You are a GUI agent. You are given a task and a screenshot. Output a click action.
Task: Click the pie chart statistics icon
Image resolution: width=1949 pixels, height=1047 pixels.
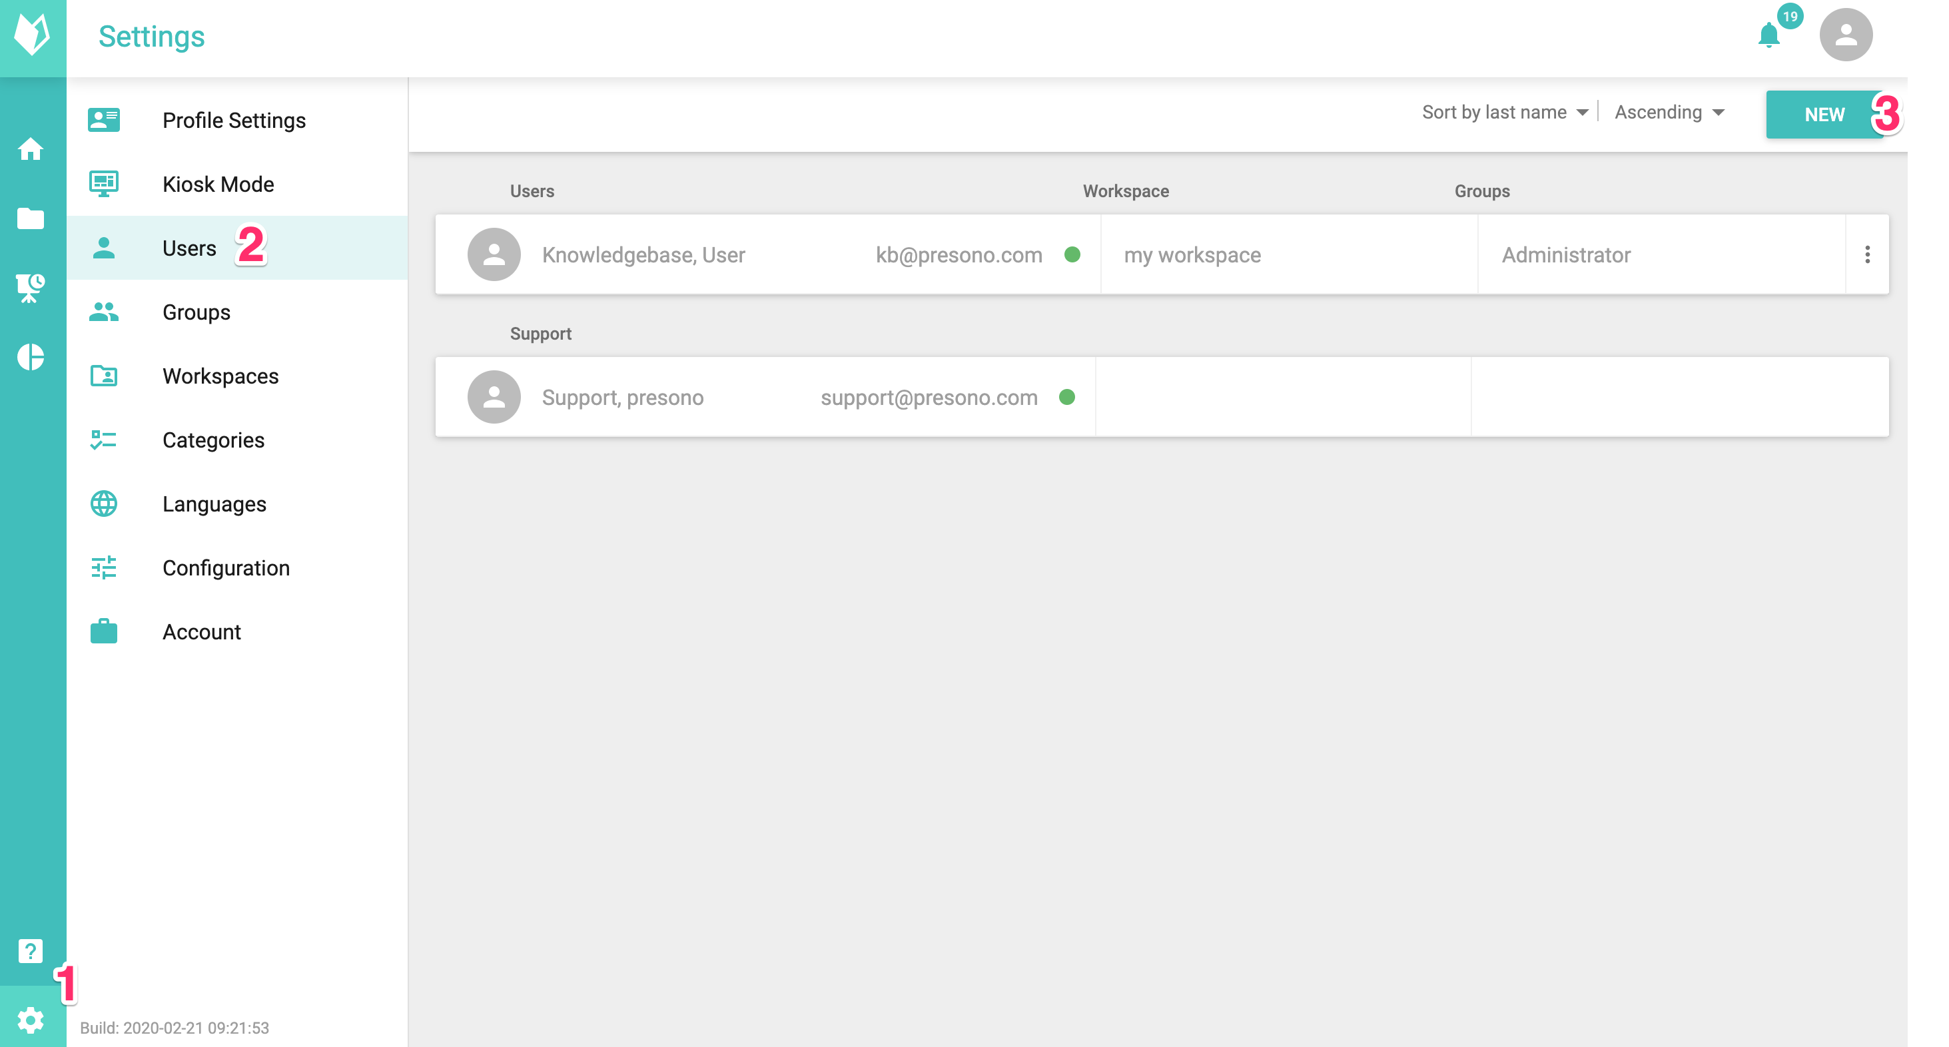pyautogui.click(x=30, y=357)
